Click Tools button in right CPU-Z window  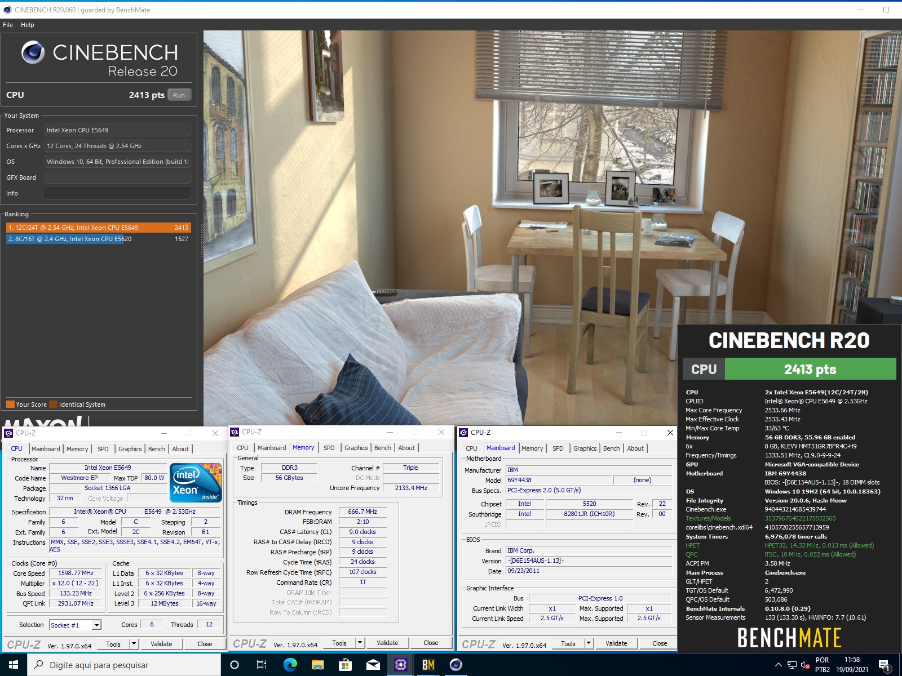pyautogui.click(x=568, y=643)
